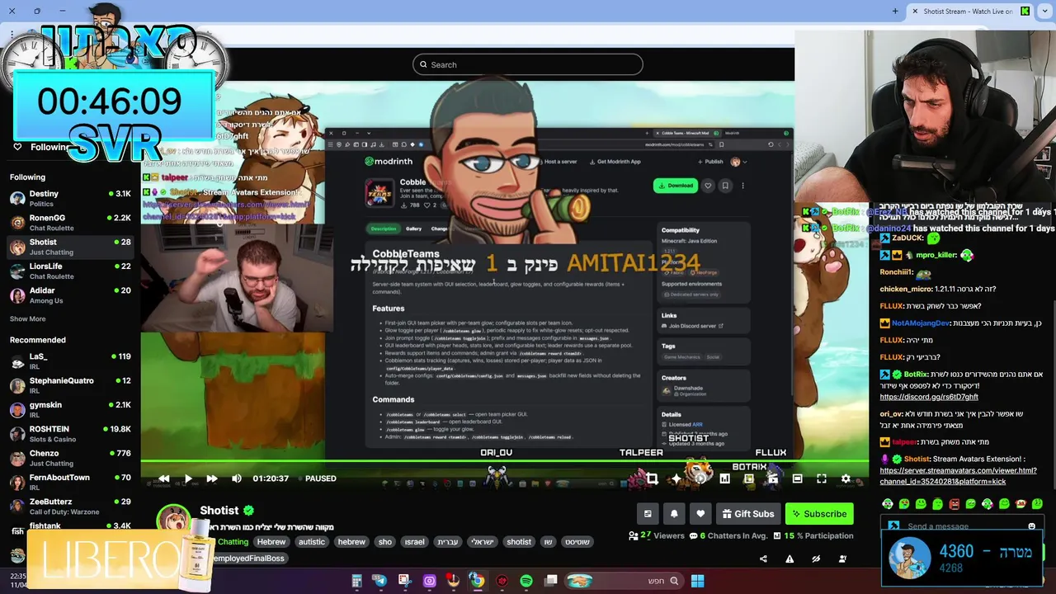Switch the player to fullscreen
The height and width of the screenshot is (594, 1056).
tap(822, 478)
